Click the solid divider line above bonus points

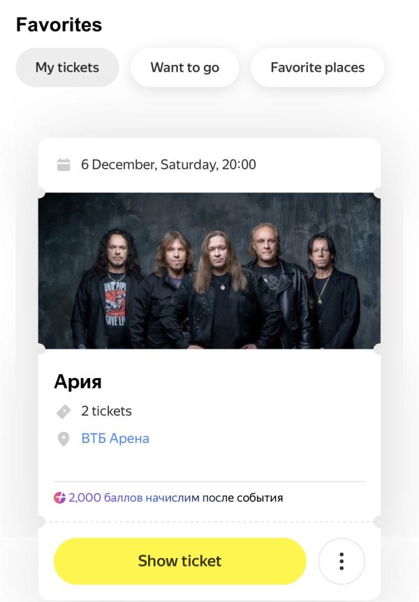tap(209, 481)
